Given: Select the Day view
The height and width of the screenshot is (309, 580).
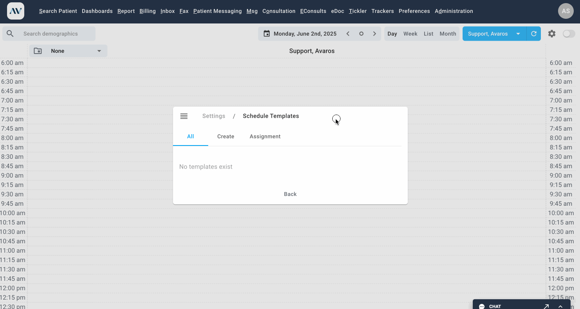Looking at the screenshot, I should [392, 34].
